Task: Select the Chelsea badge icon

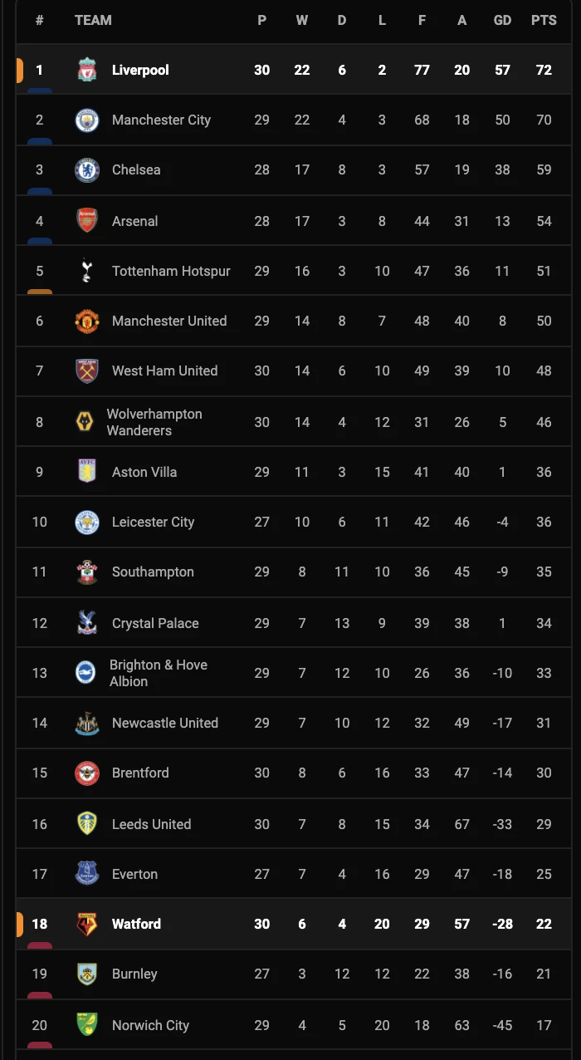Action: 87,169
